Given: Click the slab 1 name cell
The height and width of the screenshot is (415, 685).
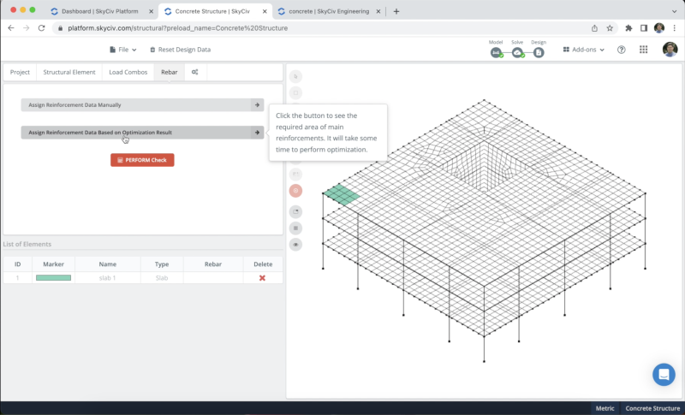Looking at the screenshot, I should click(x=108, y=278).
